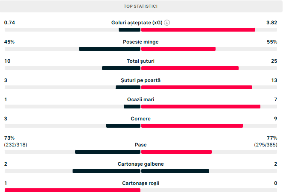286x196 pixels.
Task: Click the dark possession bar at 45%
Action: point(110,49)
